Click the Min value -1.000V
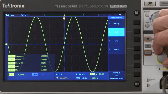 (x=44, y=70)
